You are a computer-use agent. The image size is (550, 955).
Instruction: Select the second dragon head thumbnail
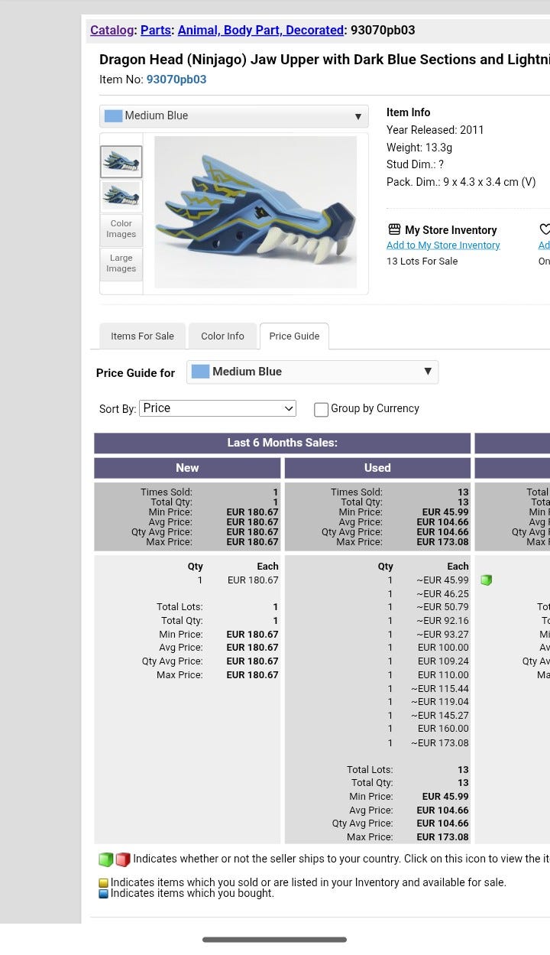pos(121,195)
